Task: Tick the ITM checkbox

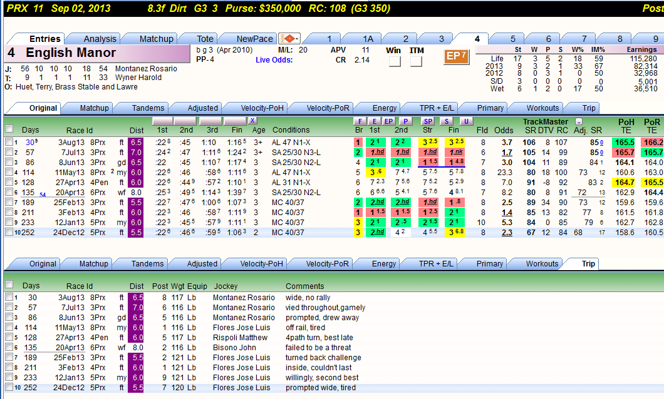Action: [417, 62]
